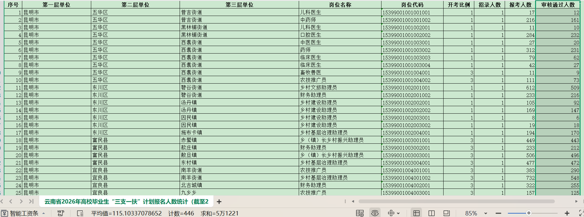Screen dimensions: 584x217
Task: Click the horizontal scrollbar right arrow
Action: click(x=576, y=201)
